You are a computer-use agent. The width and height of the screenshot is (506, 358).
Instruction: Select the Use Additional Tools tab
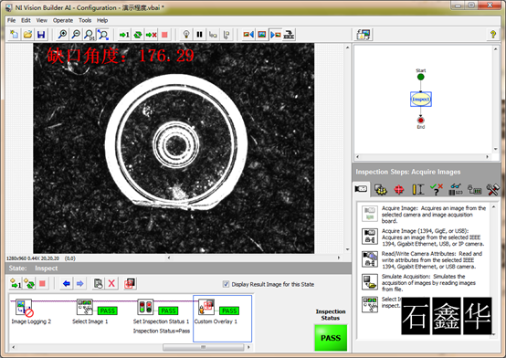tap(493, 189)
